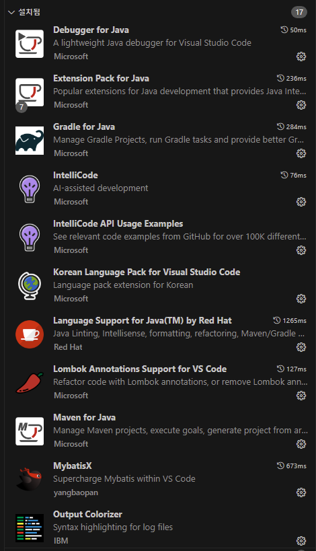Select Lombok Annotations Support for VS Code title

[x=140, y=369]
